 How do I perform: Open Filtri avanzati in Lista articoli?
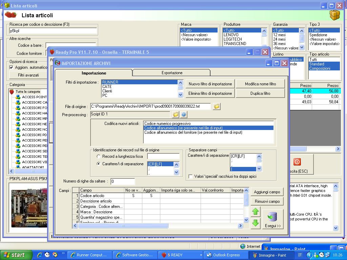point(28,75)
